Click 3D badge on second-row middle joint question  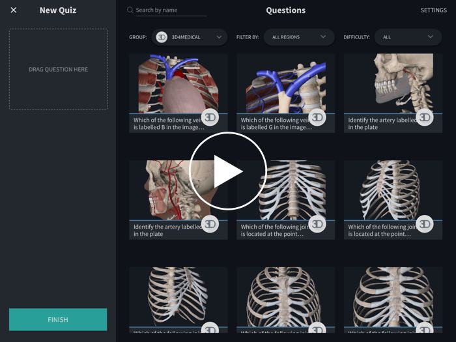[x=317, y=224]
